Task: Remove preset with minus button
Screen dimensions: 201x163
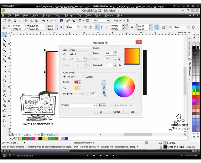Action: 104,105
